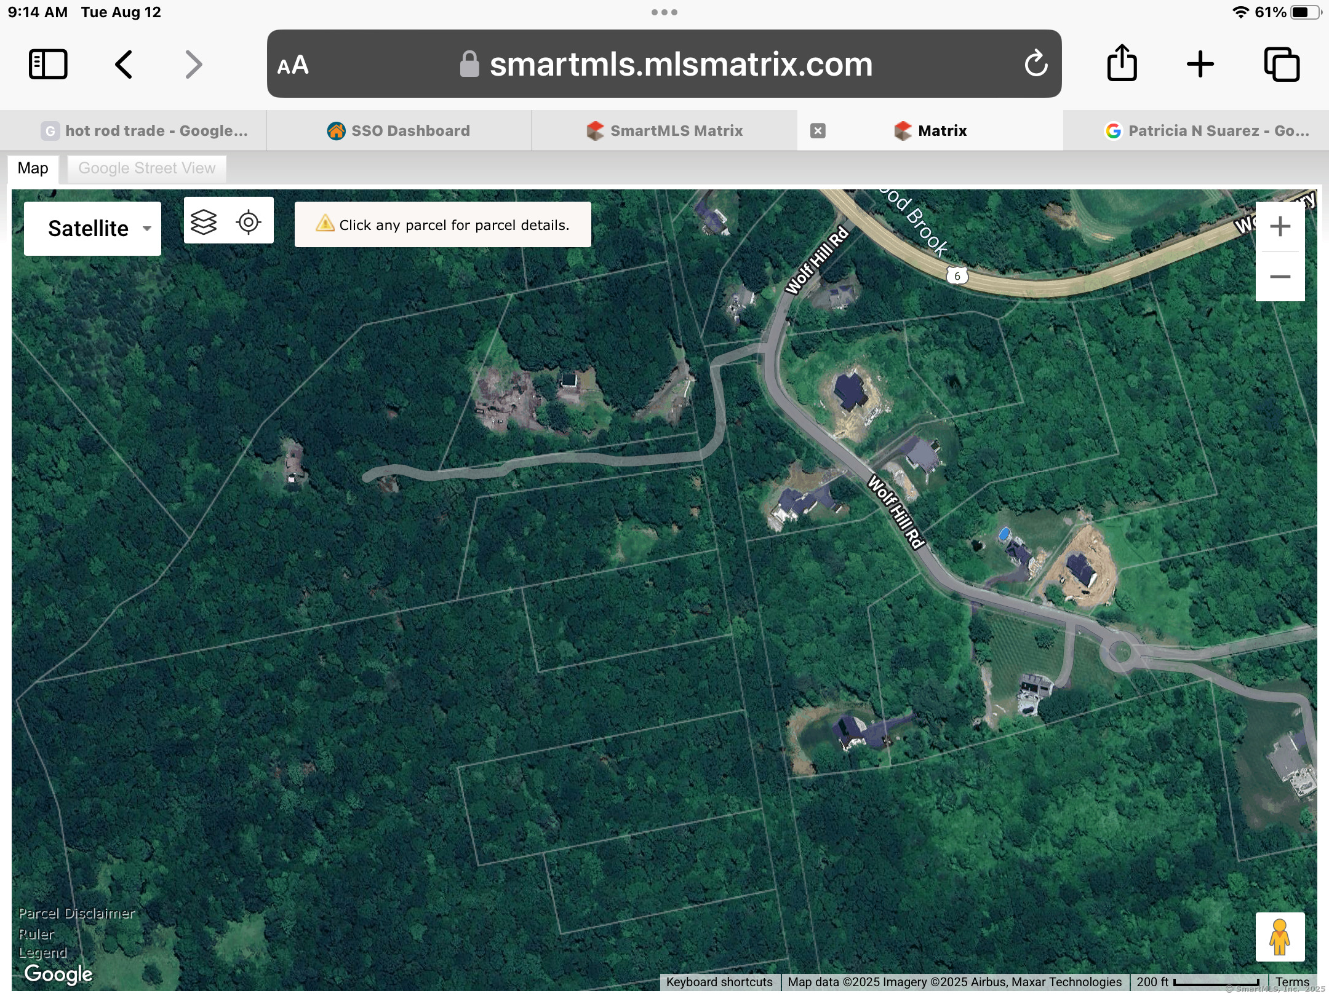The width and height of the screenshot is (1329, 996).
Task: Click Keyboard shortcuts button
Action: click(719, 982)
